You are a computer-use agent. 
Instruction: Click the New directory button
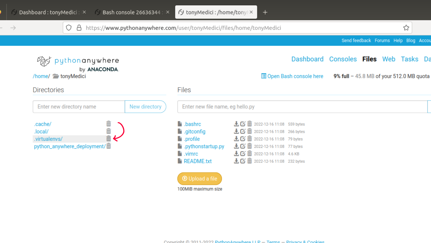145,107
